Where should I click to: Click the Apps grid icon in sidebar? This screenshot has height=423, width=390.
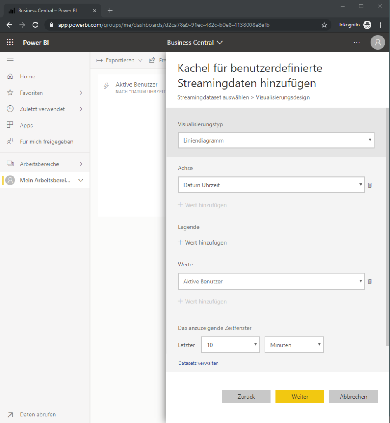(x=10, y=125)
